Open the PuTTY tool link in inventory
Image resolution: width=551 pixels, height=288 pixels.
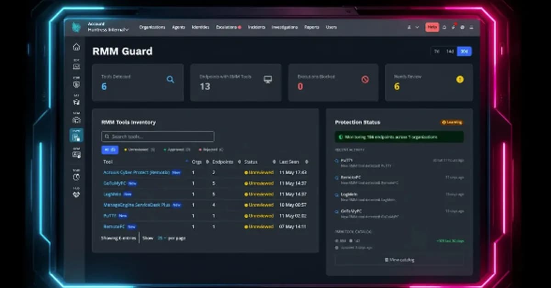point(110,216)
